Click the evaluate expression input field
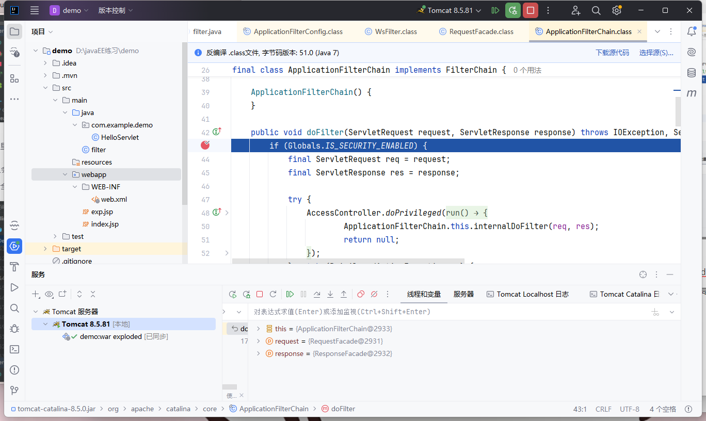This screenshot has width=706, height=421. point(444,312)
